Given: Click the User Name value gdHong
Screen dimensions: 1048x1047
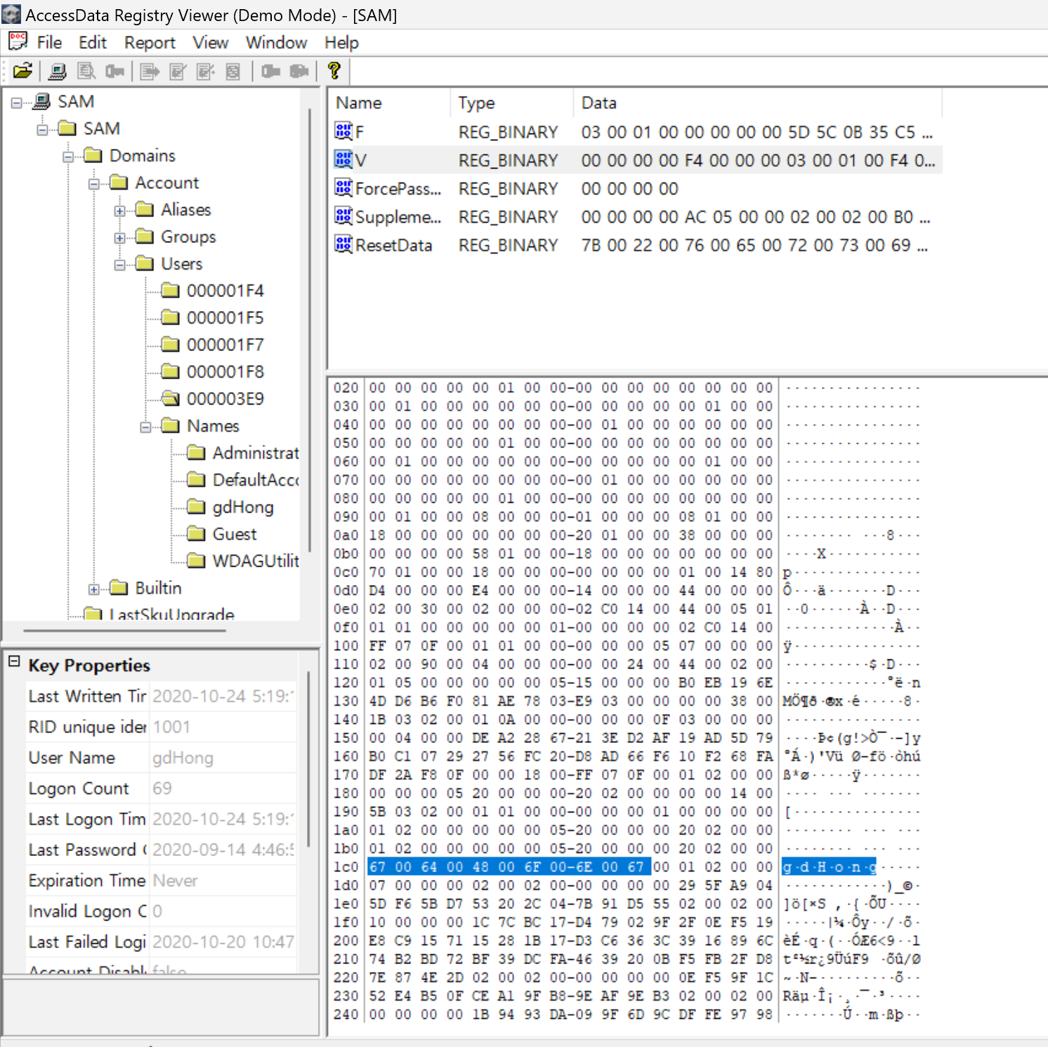Looking at the screenshot, I should tap(183, 758).
